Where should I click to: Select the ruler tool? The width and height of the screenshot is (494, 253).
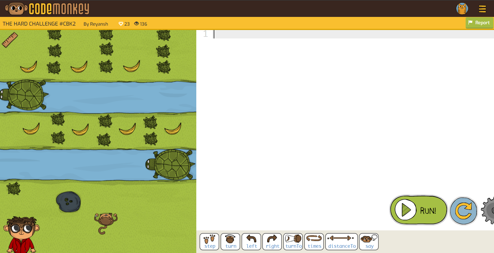tap(10, 40)
